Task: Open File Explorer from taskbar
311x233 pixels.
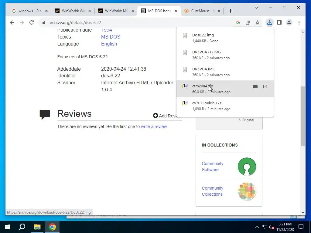Action: coord(37,227)
